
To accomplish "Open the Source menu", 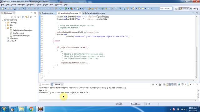I will [x=13, y=5].
